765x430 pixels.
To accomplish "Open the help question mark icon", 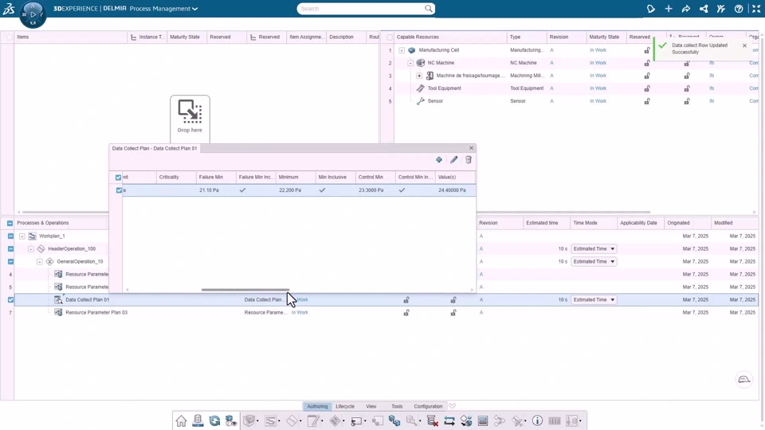I will click(x=739, y=9).
